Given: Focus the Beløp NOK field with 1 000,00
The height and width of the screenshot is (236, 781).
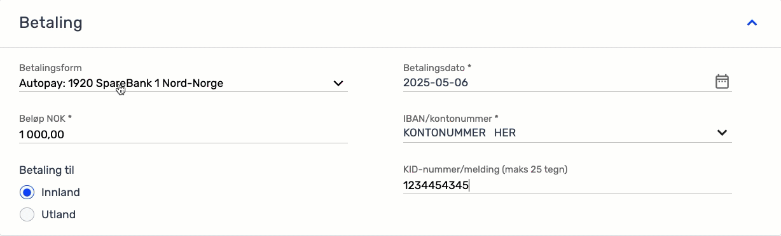Looking at the screenshot, I should point(183,134).
